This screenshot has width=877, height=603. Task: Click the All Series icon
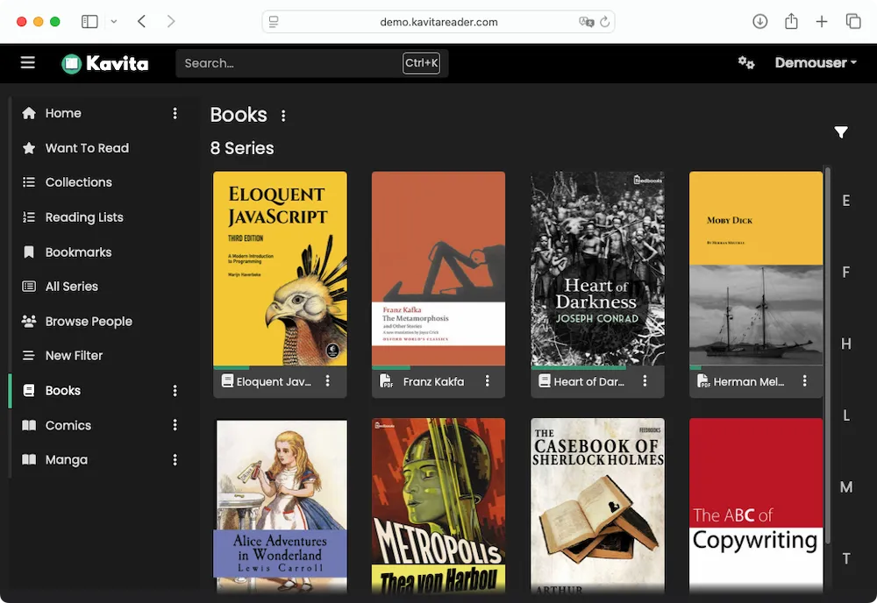(29, 287)
